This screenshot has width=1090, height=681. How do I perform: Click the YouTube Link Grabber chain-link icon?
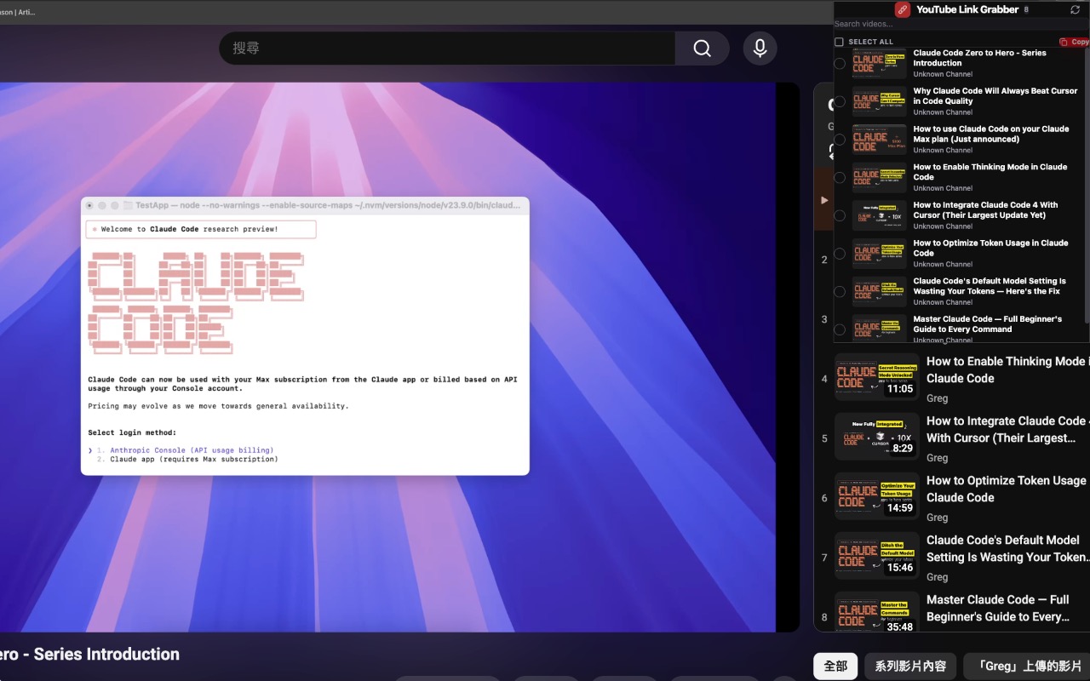903,9
